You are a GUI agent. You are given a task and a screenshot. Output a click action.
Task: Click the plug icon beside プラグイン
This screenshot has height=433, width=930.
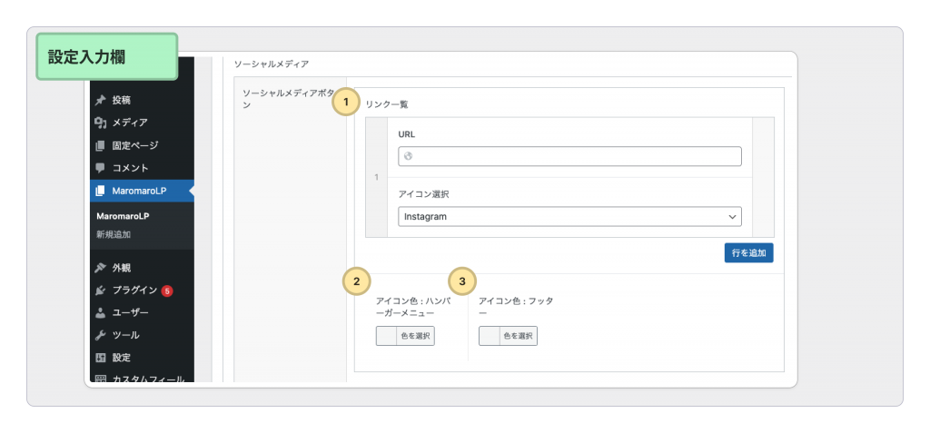[x=101, y=290]
